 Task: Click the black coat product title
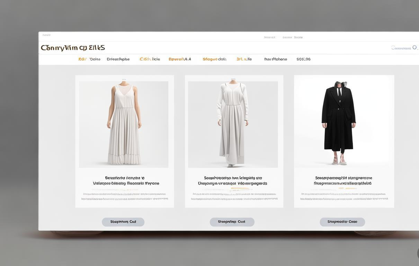tap(343, 181)
